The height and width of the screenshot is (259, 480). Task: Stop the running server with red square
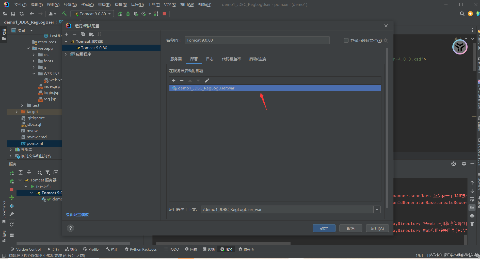click(164, 14)
